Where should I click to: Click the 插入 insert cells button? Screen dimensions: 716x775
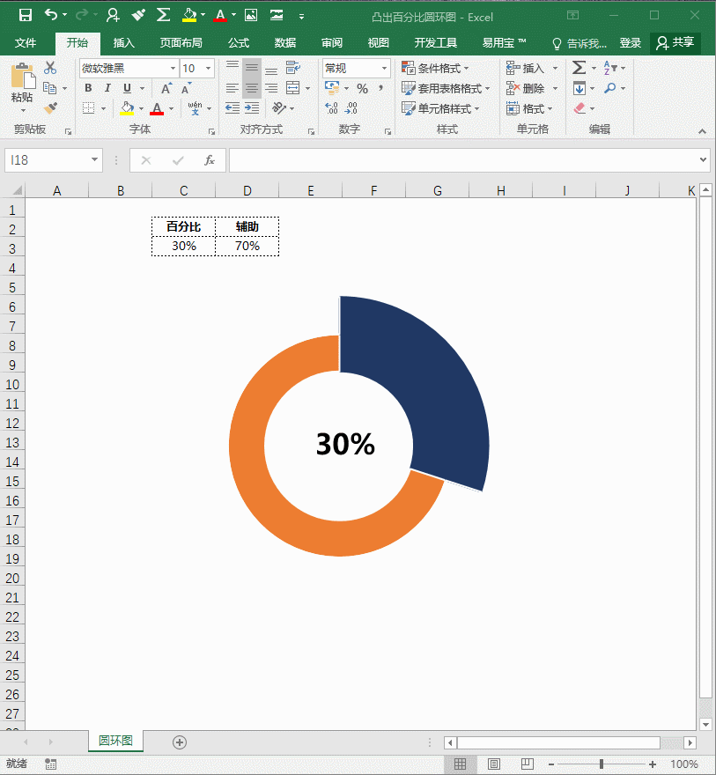point(526,68)
